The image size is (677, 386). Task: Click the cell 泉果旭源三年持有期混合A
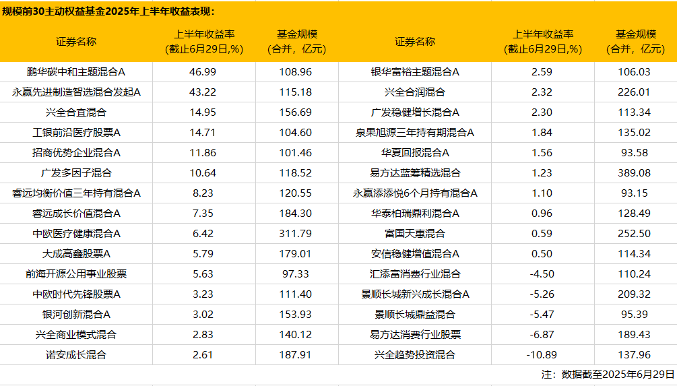415,133
